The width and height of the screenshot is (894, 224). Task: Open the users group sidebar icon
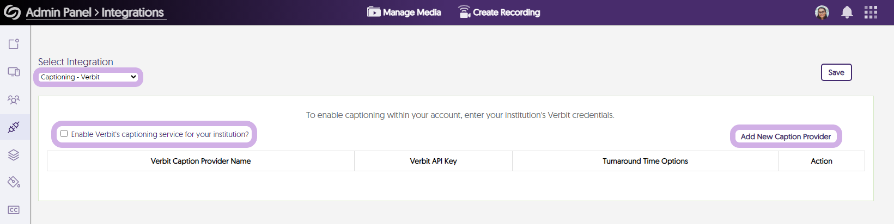click(14, 99)
